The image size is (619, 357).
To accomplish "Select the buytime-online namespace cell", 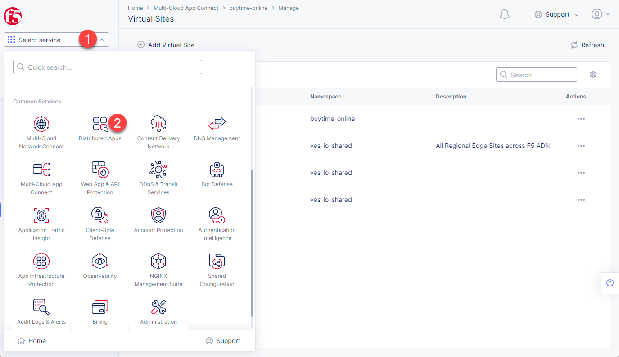I will (x=333, y=119).
